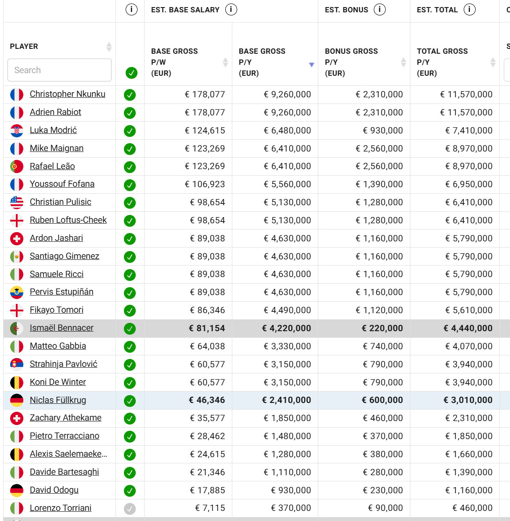Image resolution: width=510 pixels, height=521 pixels.
Task: Open Santiago Gimenez's profile link
Action: click(x=64, y=256)
